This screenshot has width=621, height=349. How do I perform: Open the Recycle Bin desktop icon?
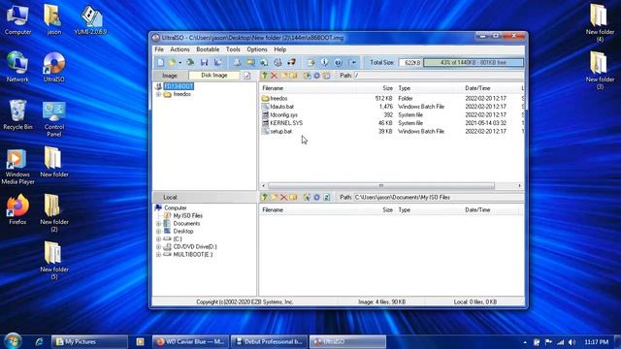17,114
